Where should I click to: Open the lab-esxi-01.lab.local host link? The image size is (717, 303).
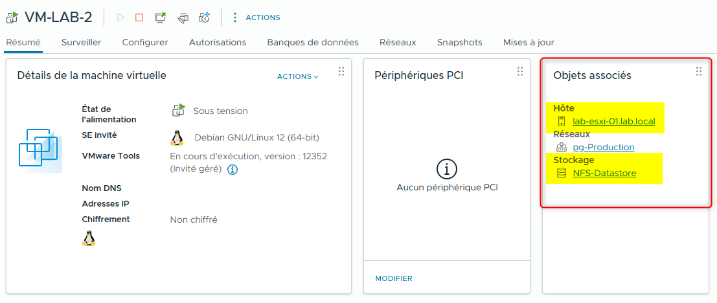point(613,122)
